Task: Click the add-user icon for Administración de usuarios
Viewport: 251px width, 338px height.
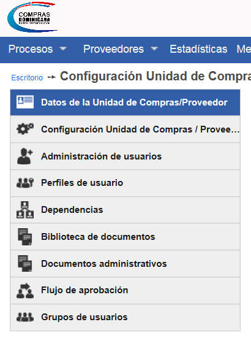Action: tap(25, 156)
